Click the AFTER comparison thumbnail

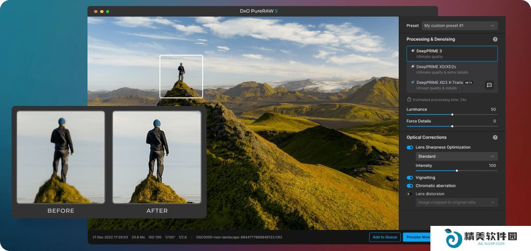[x=157, y=157]
